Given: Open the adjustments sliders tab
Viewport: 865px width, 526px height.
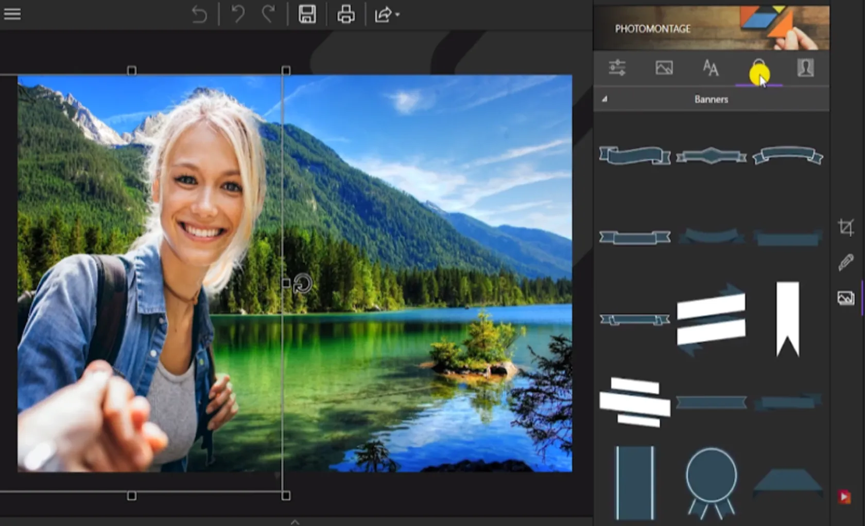Looking at the screenshot, I should [617, 68].
